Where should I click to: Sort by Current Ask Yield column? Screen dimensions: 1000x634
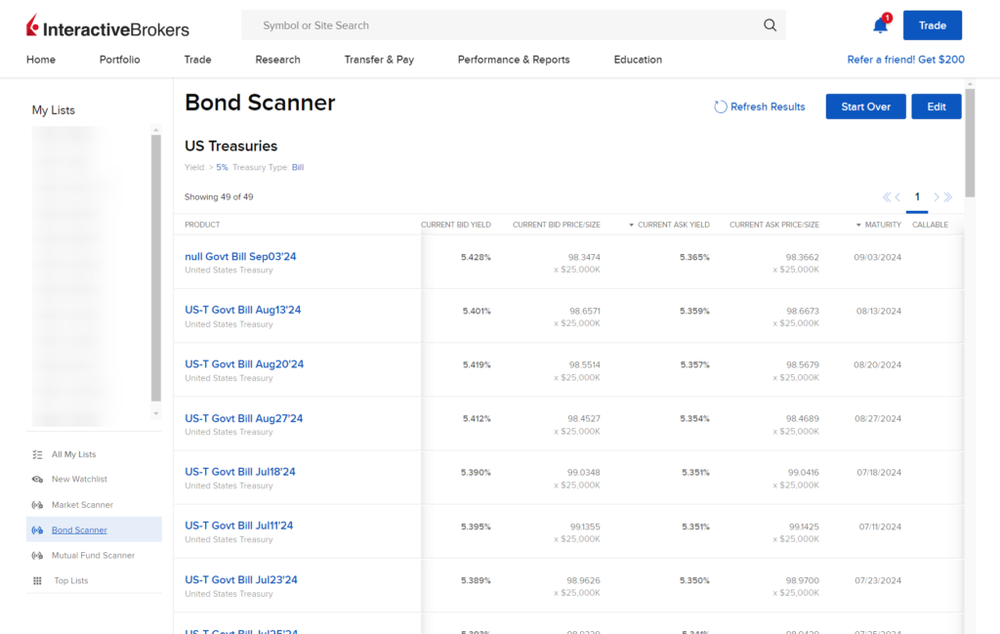point(673,225)
